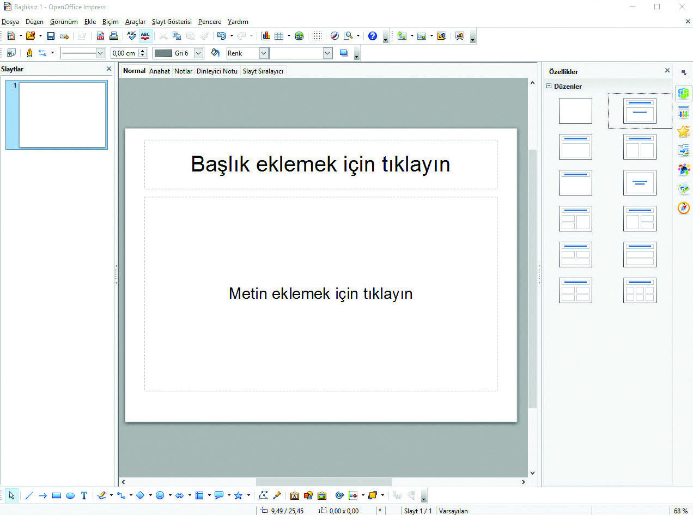The image size is (693, 515).
Task: Open the Slayt Gösterisi menu
Action: [172, 22]
